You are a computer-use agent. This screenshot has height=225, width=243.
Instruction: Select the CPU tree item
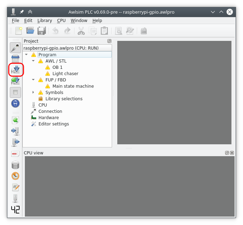tap(43, 105)
